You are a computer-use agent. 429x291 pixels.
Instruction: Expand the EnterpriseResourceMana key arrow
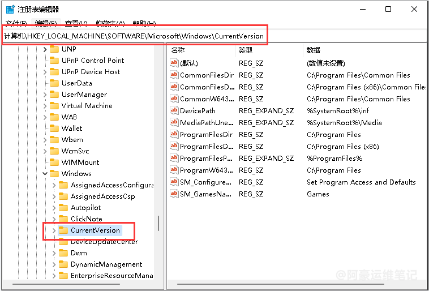point(54,276)
